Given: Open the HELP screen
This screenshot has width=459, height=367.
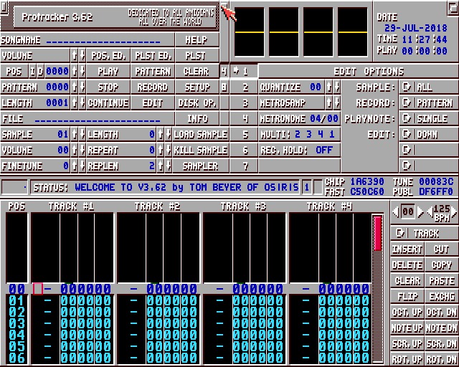Looking at the screenshot, I should tap(197, 40).
